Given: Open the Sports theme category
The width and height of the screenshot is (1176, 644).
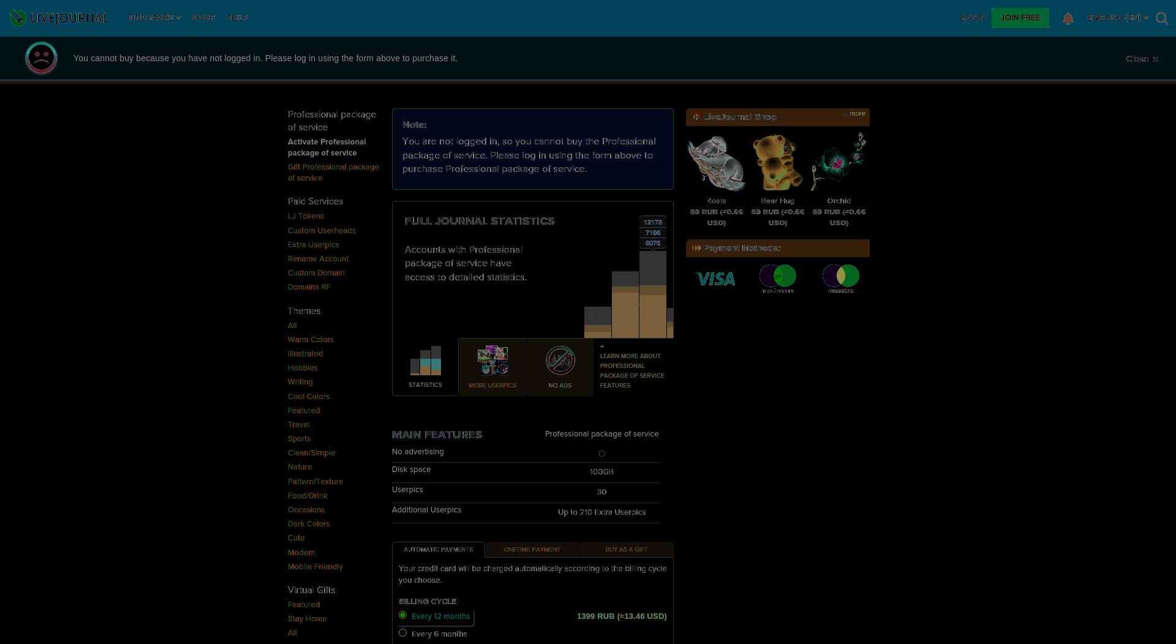Looking at the screenshot, I should [299, 439].
